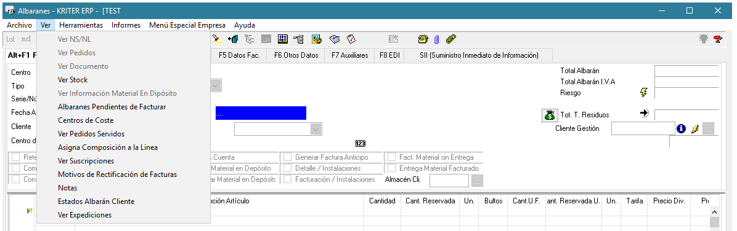This screenshot has width=737, height=231.
Task: Toggle the Generar Factura Anticipo checkbox
Action: pos(287,157)
